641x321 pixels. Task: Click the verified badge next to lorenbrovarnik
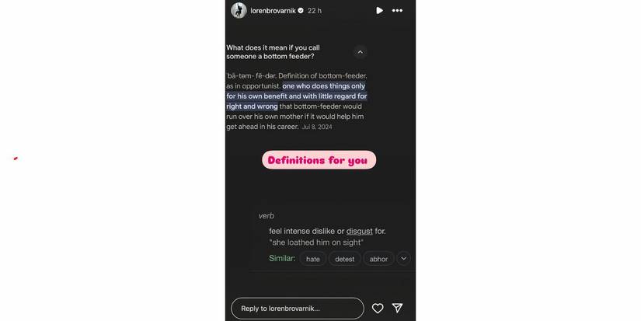301,11
